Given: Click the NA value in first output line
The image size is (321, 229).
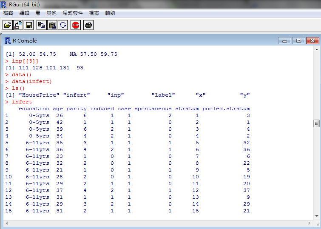Looking at the screenshot, I should pyautogui.click(x=73, y=54).
